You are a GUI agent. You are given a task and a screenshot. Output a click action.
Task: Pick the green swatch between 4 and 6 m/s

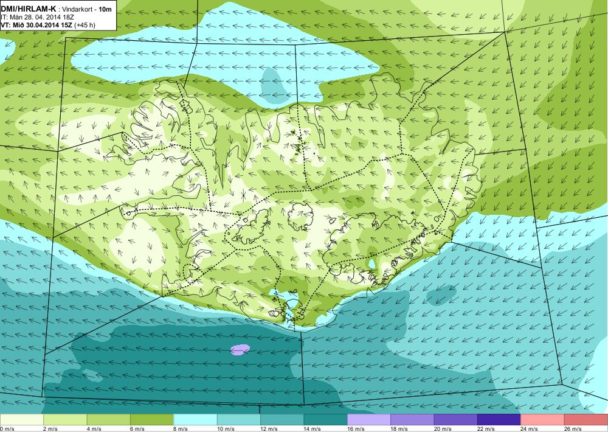(x=109, y=420)
